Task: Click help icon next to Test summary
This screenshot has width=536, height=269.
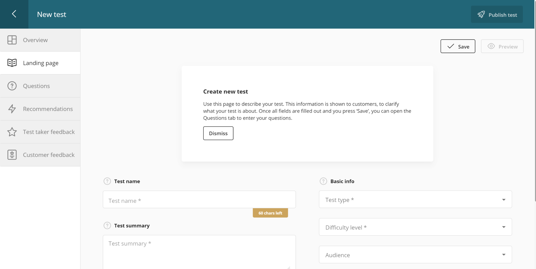Action: click(107, 226)
